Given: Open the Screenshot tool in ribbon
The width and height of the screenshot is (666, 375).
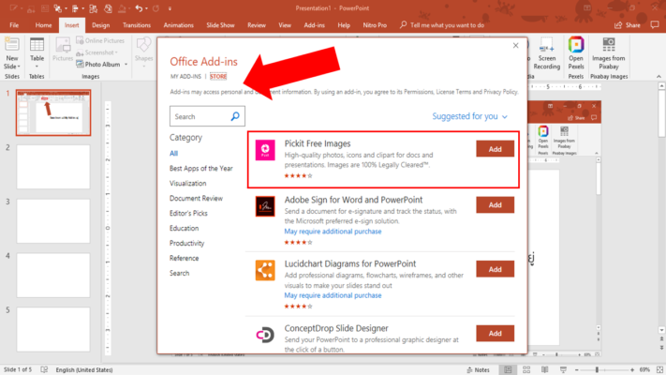Looking at the screenshot, I should point(96,52).
